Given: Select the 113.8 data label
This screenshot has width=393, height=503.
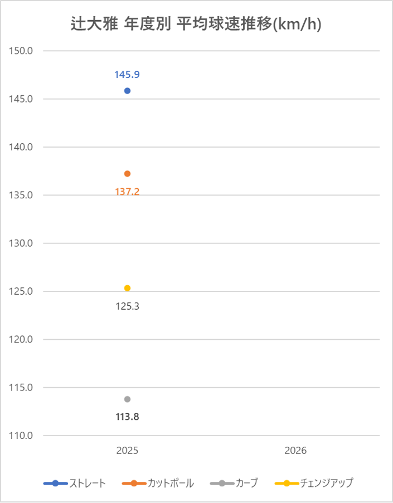Looking at the screenshot, I should pyautogui.click(x=127, y=417).
